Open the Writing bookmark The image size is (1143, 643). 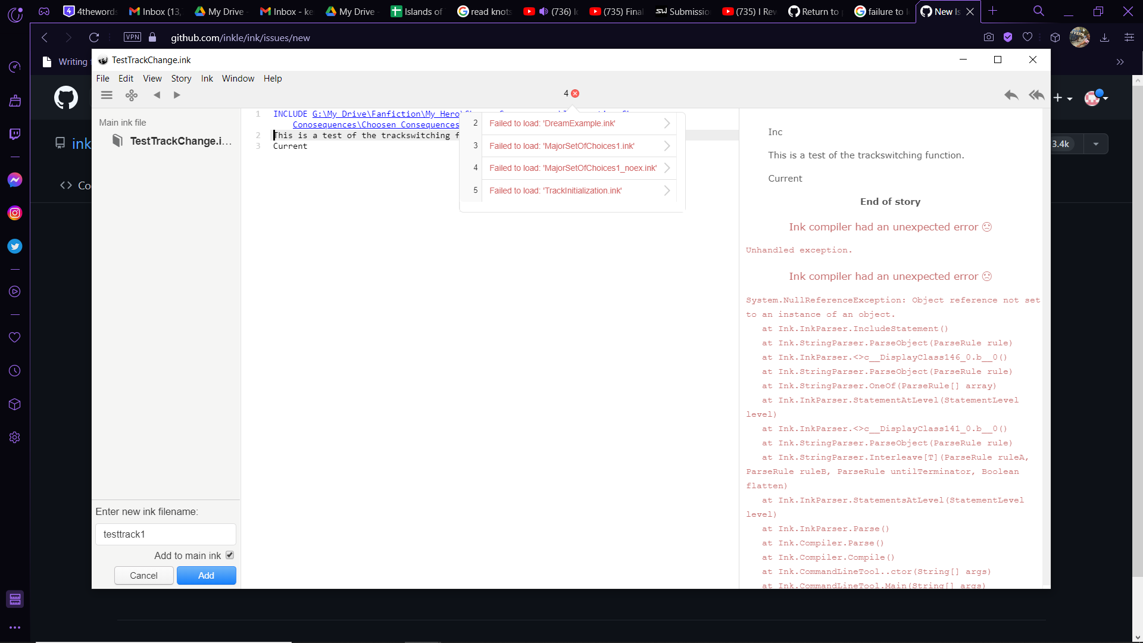[65, 62]
